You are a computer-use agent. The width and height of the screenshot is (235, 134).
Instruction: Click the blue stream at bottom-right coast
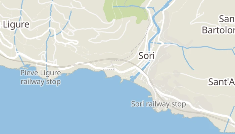(228, 120)
